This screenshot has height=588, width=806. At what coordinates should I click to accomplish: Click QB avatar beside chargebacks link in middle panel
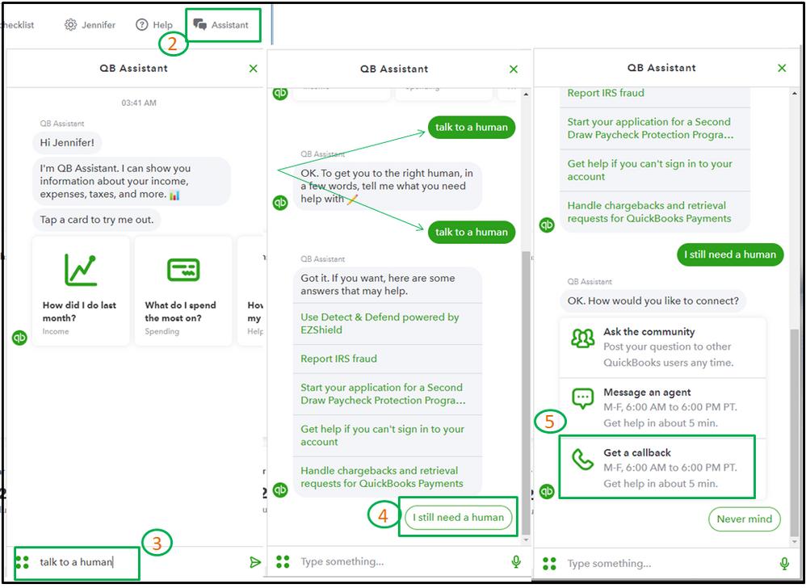click(280, 489)
